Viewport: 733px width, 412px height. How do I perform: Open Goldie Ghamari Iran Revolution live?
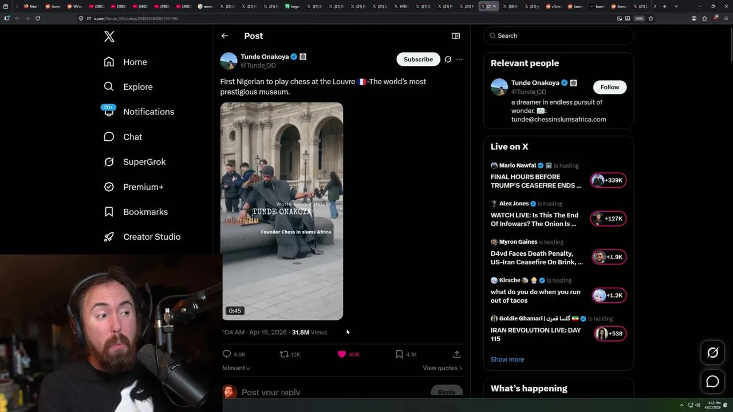point(536,334)
